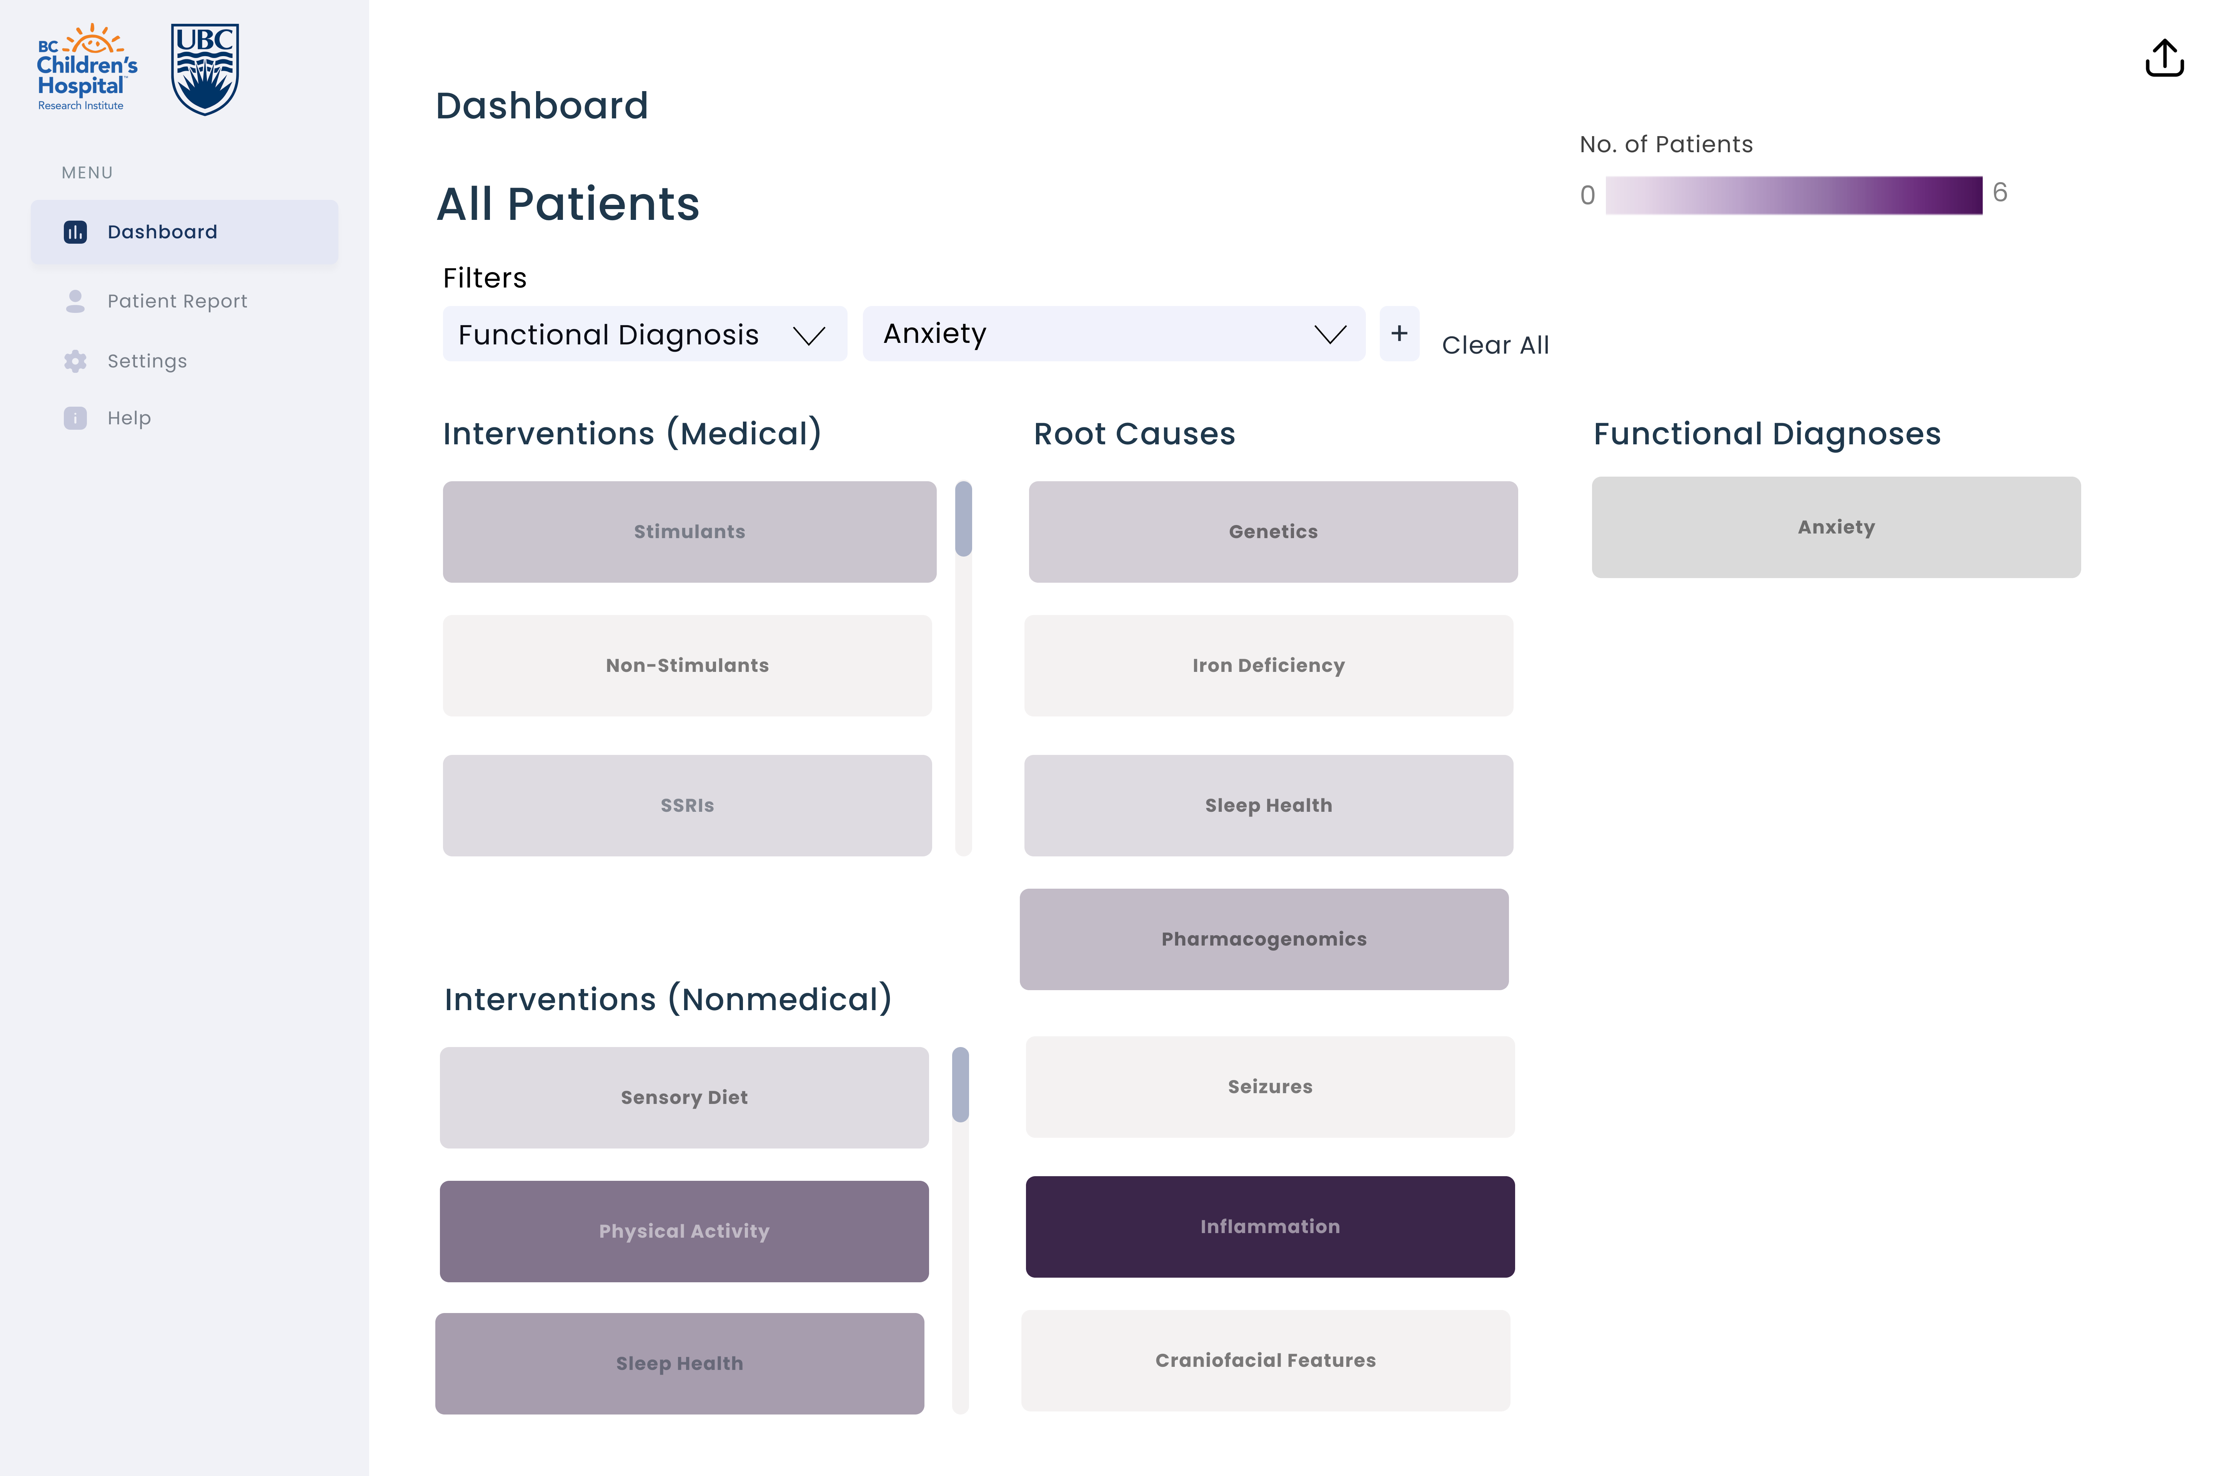2215x1476 pixels.
Task: Click the plus icon to add a filter
Action: (x=1399, y=333)
